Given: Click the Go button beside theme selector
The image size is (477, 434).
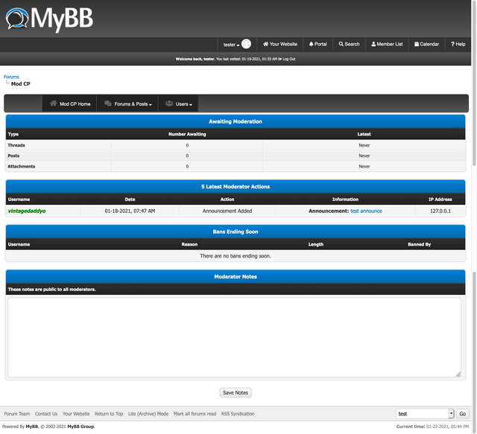Looking at the screenshot, I should pos(462,413).
